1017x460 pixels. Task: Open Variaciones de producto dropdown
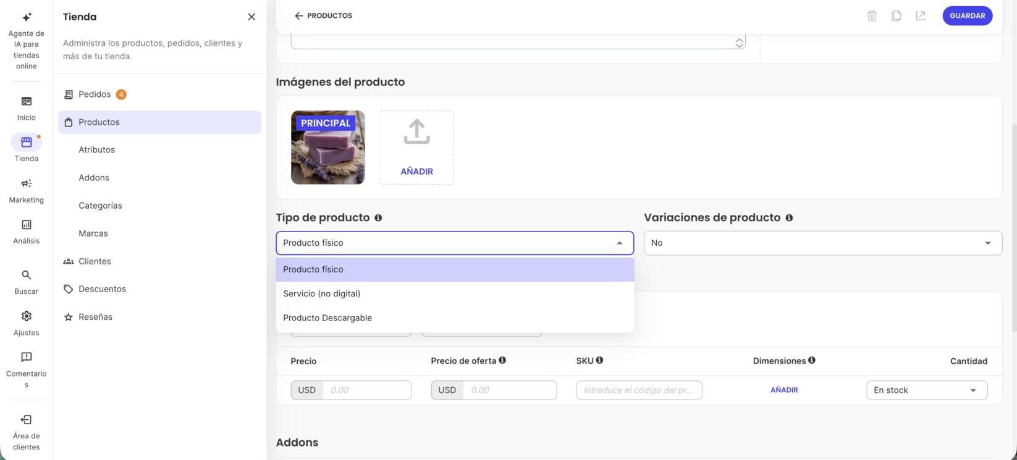(823, 243)
